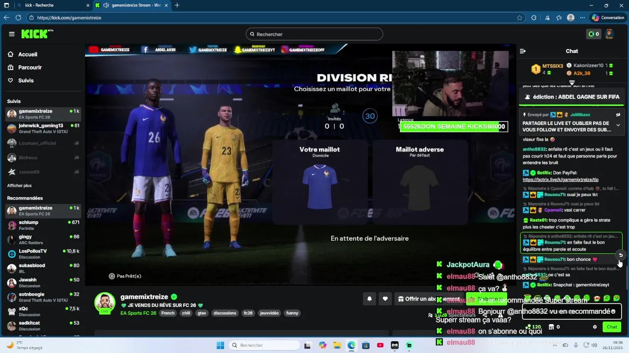The height and width of the screenshot is (353, 629).
Task: Open MTSSIX3 top gifter entry
Action: pyautogui.click(x=547, y=69)
